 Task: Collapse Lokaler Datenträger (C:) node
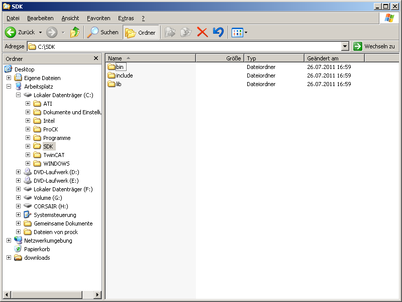[x=18, y=95]
